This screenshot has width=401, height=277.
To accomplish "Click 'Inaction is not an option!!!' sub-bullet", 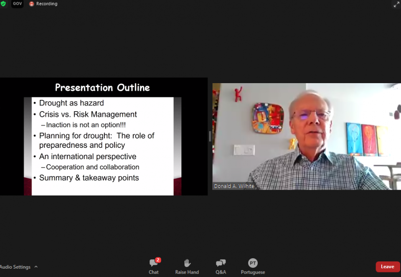I will (x=86, y=125).
